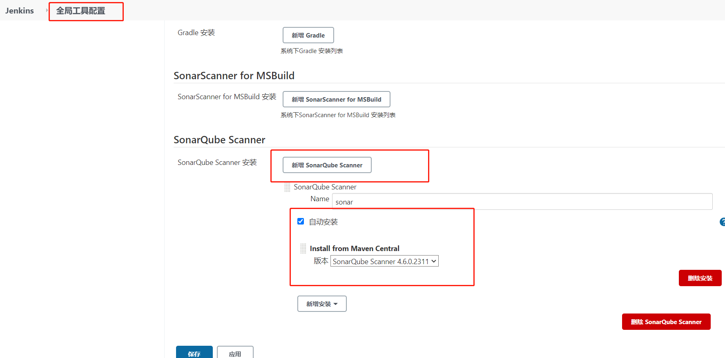Click the 新增 SonarQube Scanner button

(327, 165)
